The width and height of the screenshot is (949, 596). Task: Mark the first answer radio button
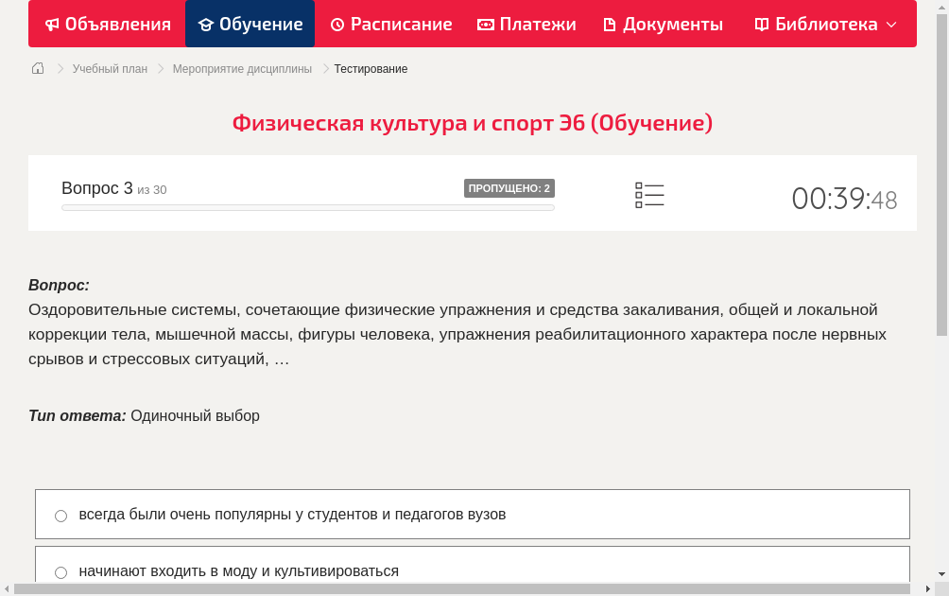pyautogui.click(x=60, y=516)
